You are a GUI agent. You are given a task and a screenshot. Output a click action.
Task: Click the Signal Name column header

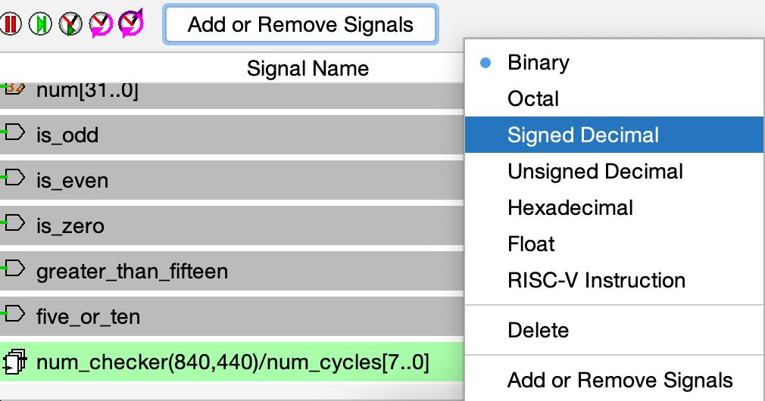coord(308,69)
